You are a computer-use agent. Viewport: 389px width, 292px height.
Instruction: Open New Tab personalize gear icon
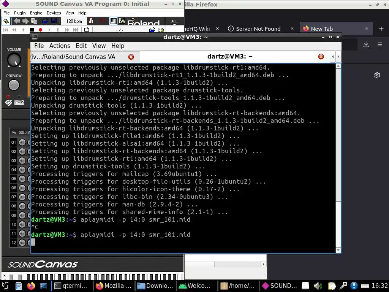[x=377, y=75]
